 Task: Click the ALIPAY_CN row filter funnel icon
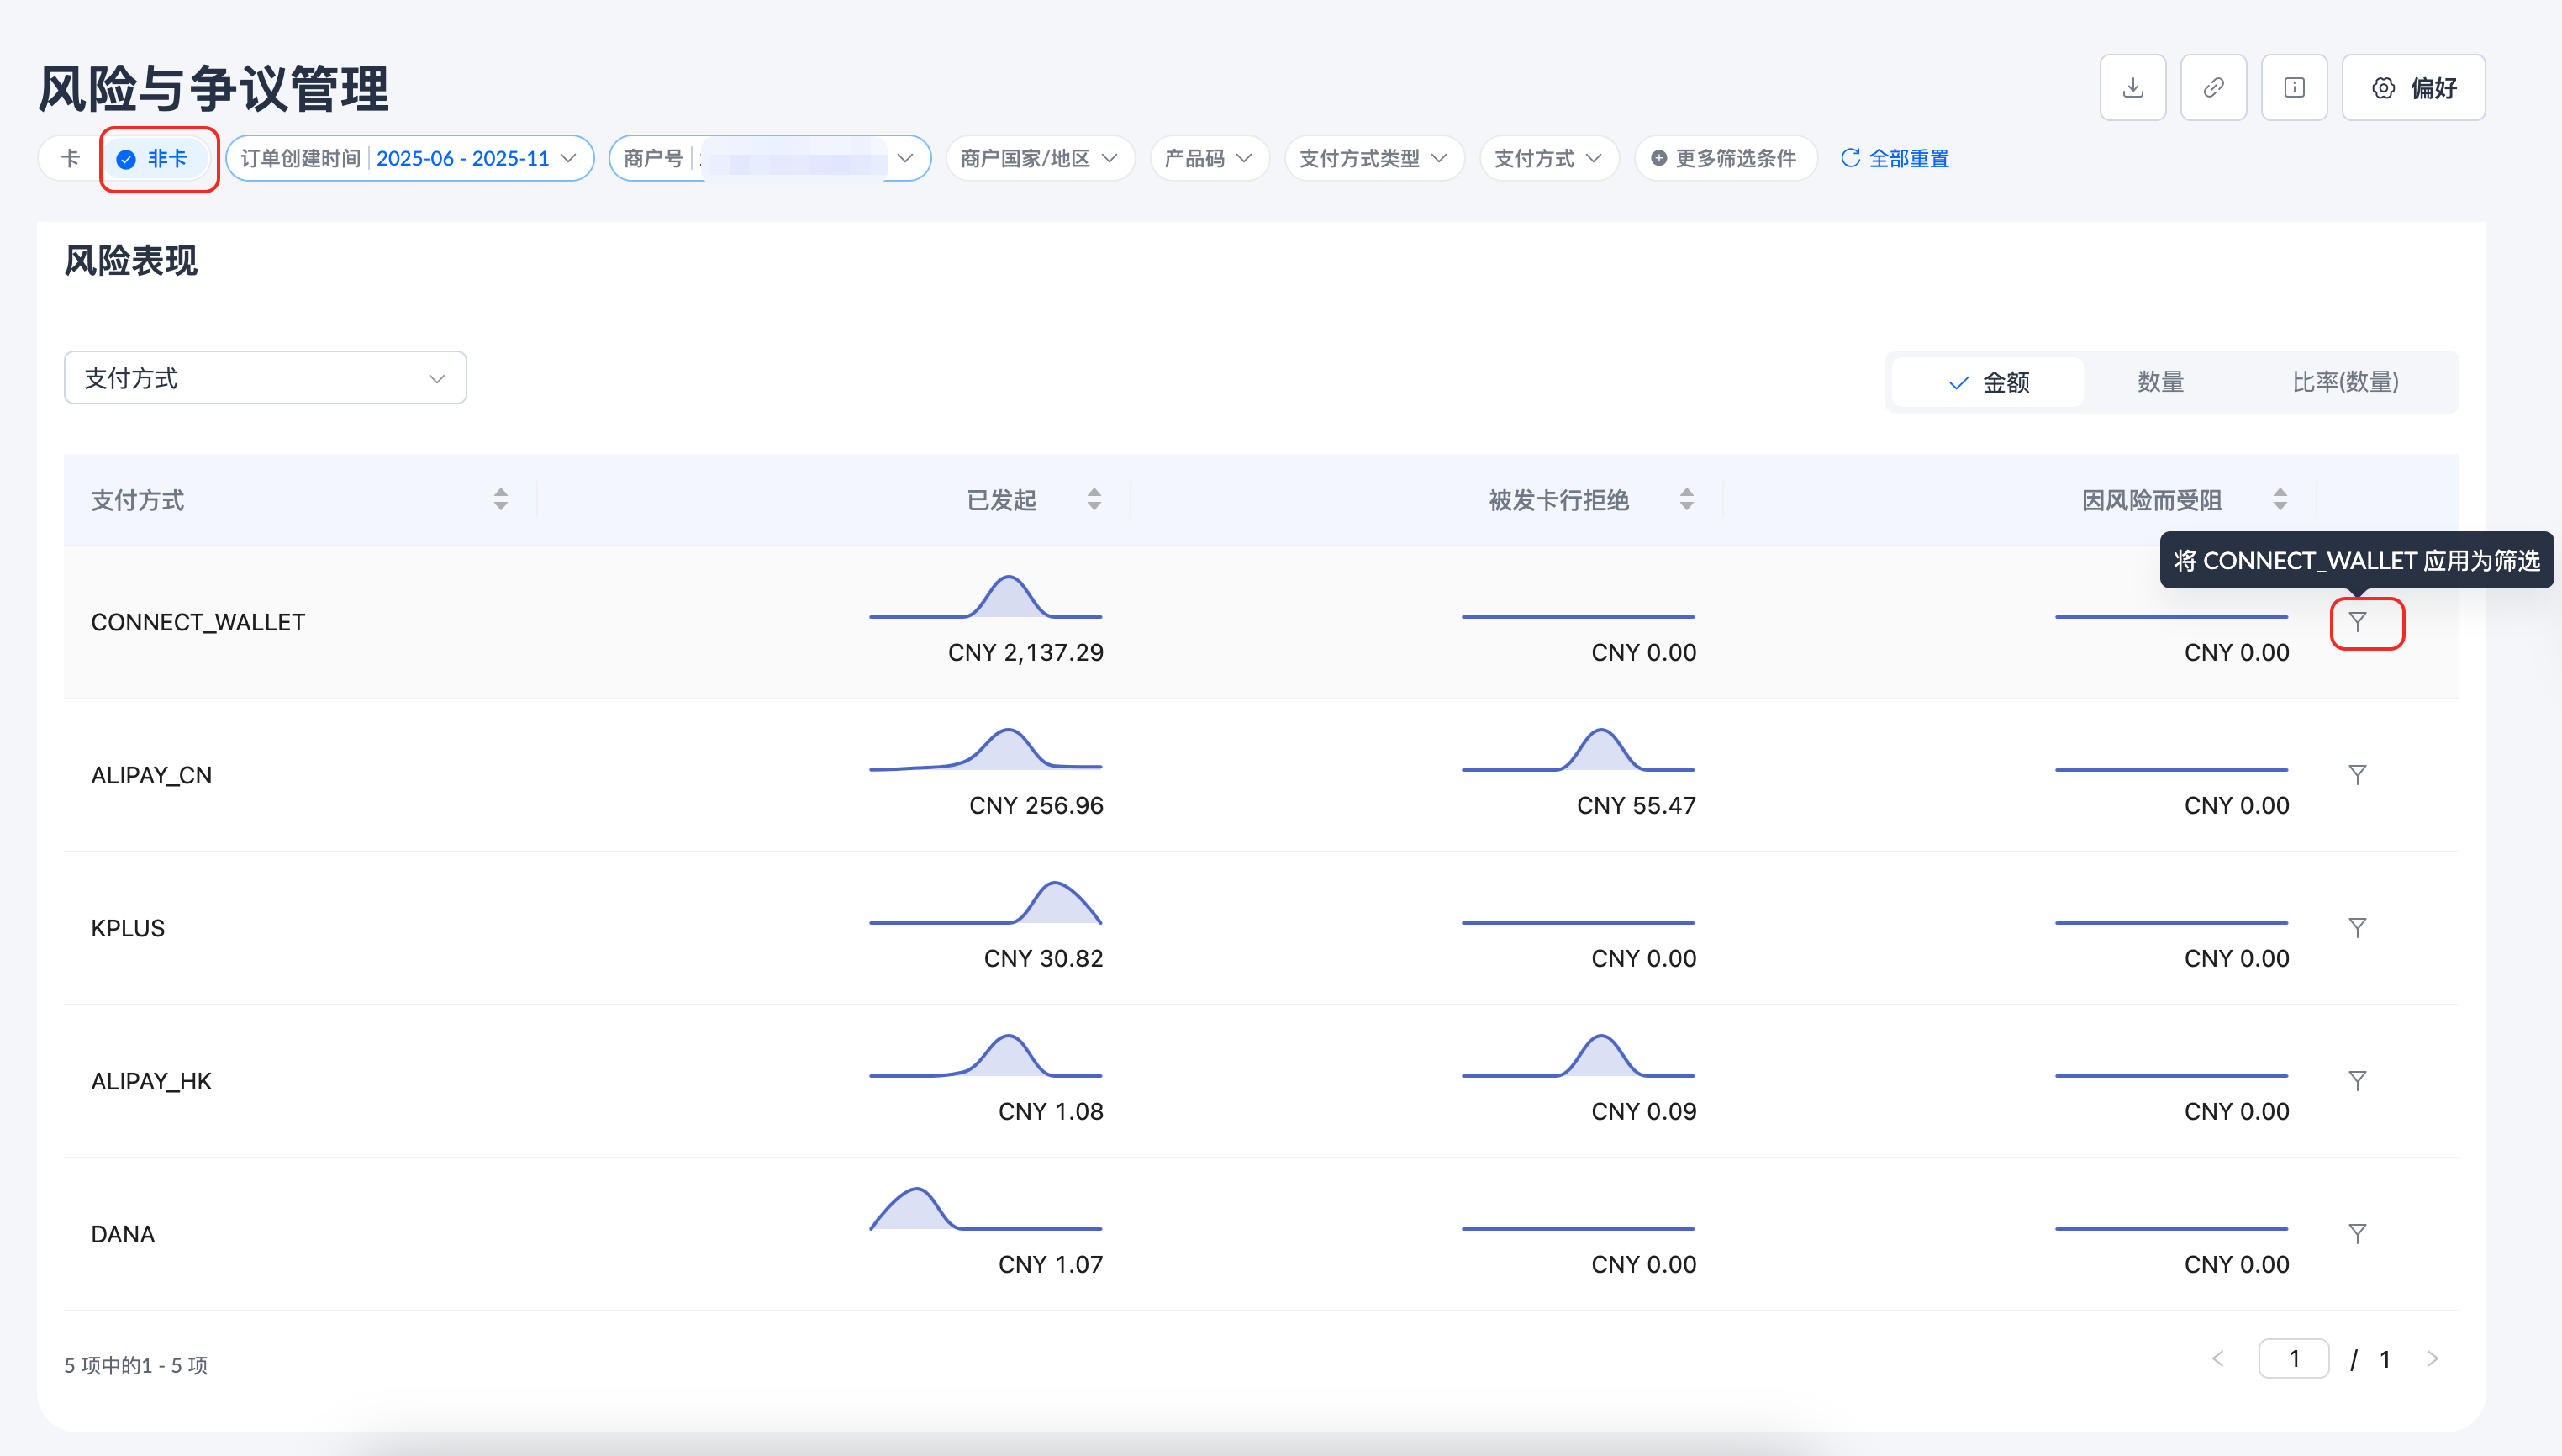(x=2357, y=775)
